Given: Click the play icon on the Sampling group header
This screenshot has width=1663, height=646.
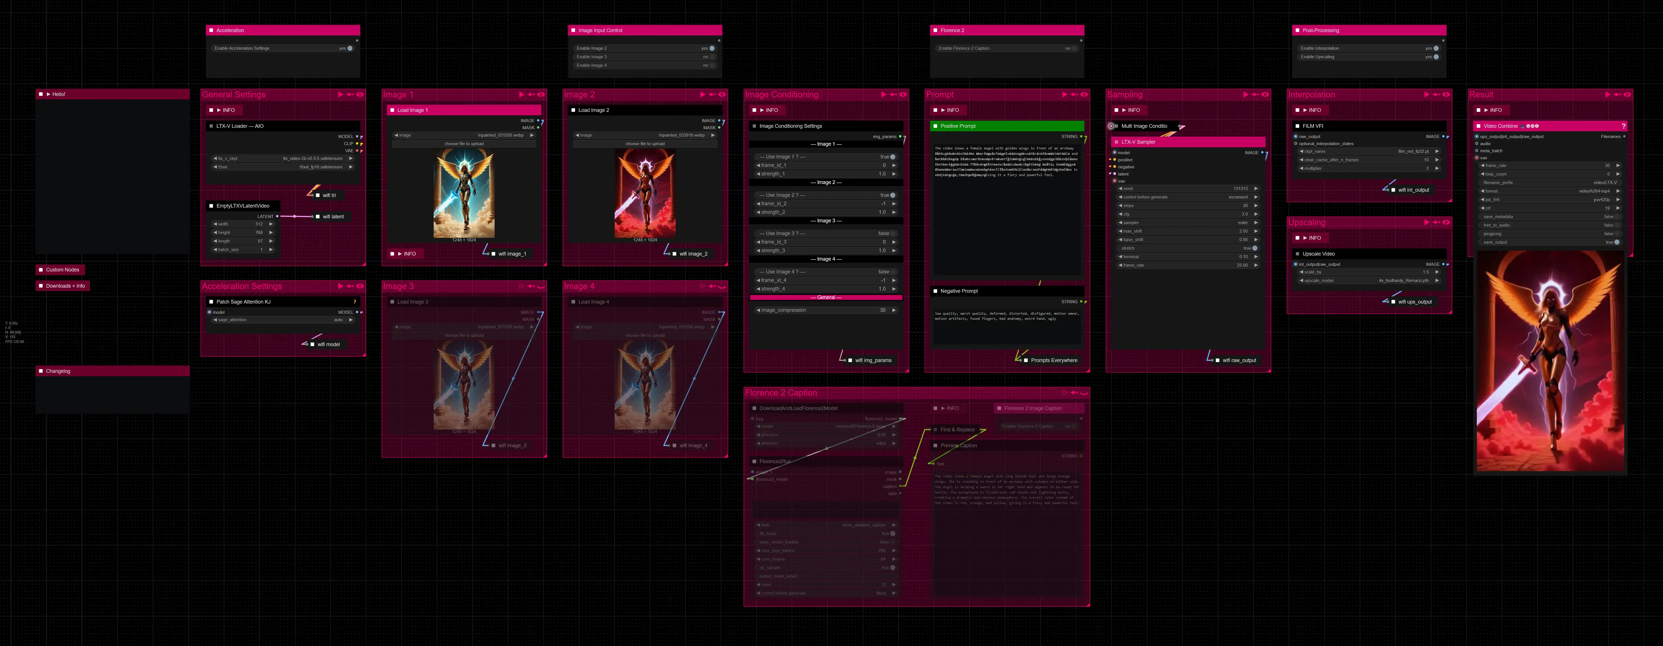Looking at the screenshot, I should click(1245, 95).
